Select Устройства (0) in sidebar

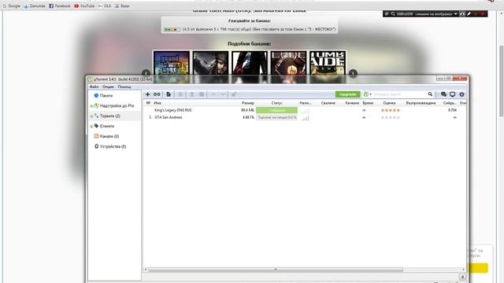113,147
